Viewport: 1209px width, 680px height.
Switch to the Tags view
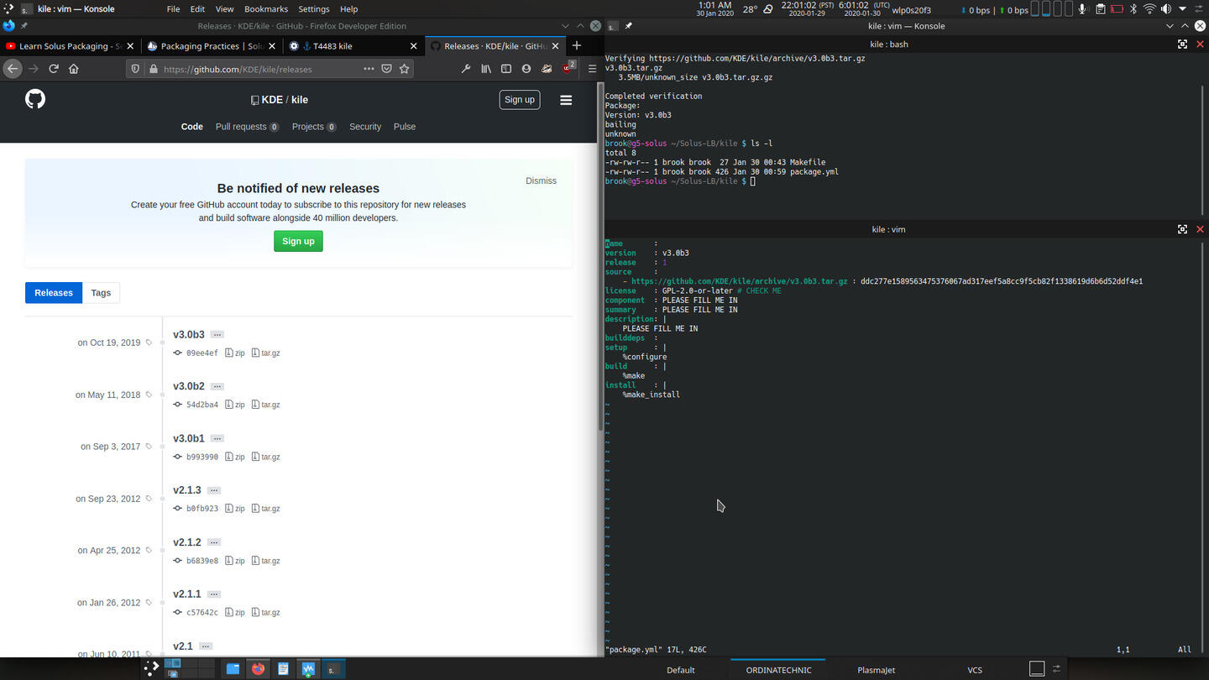pyautogui.click(x=101, y=293)
